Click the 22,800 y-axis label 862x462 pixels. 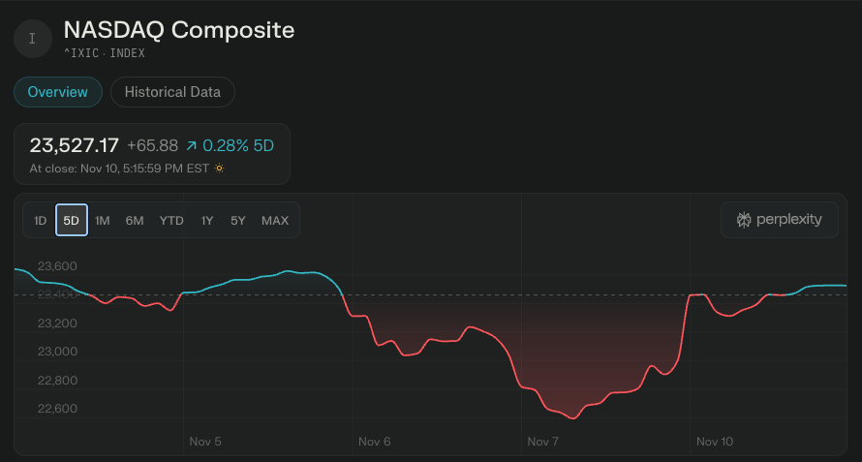(57, 381)
